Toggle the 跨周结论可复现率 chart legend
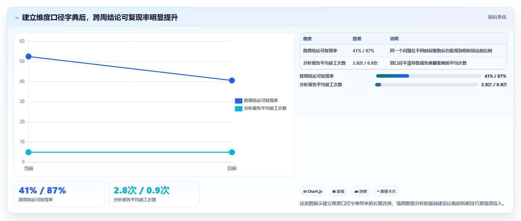This screenshot has width=521, height=221. 256,101
